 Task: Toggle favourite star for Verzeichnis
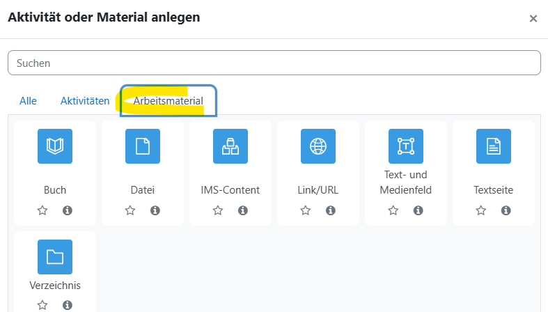point(42,305)
